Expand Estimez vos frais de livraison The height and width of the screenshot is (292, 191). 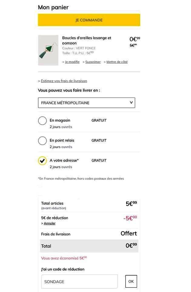[64, 81]
